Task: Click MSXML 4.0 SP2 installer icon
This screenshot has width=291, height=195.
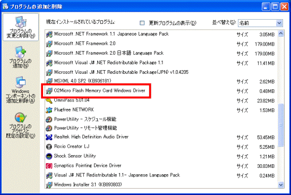Action: point(49,81)
